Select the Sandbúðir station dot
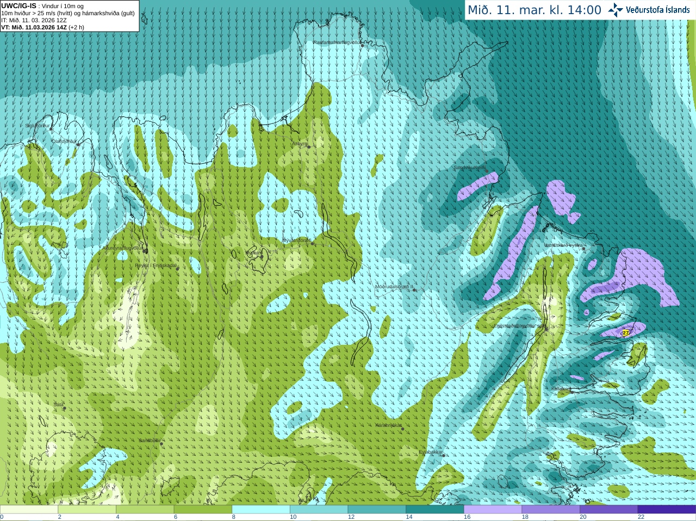 coord(161,444)
